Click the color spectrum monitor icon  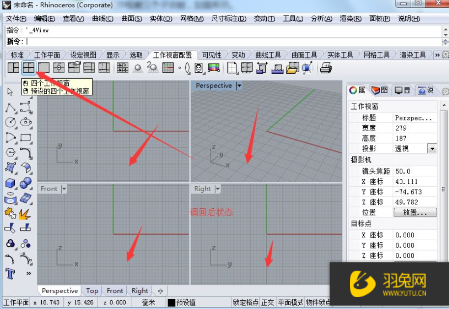(214, 68)
